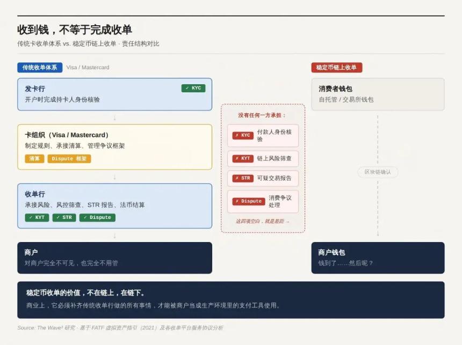Click the green KYC badge on 发卡行 card
Screen dimensions: 462x345
tap(192, 88)
